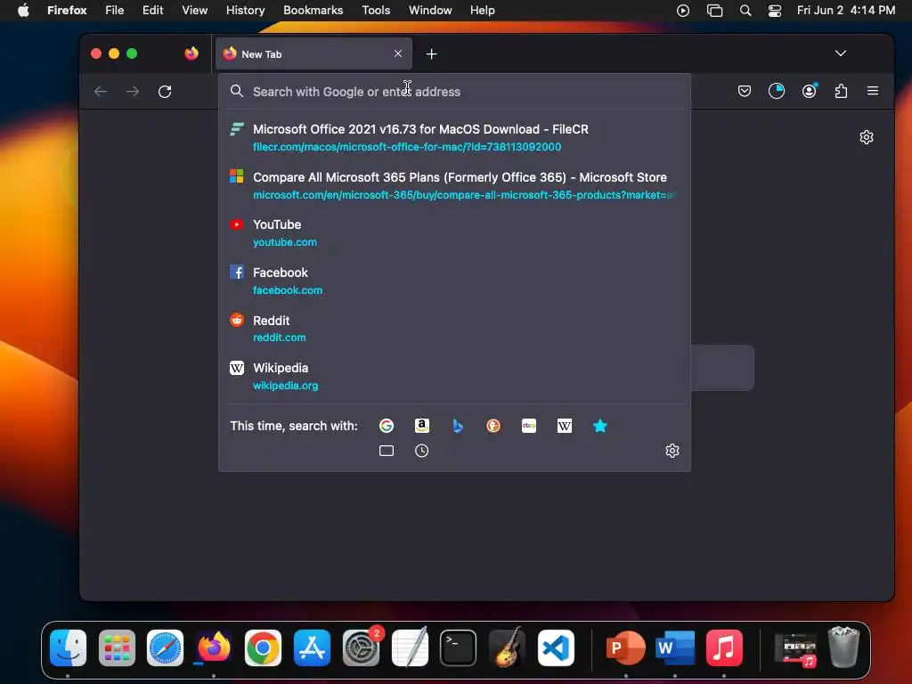Open the Bookmarks menu
The image size is (912, 684).
click(x=313, y=10)
